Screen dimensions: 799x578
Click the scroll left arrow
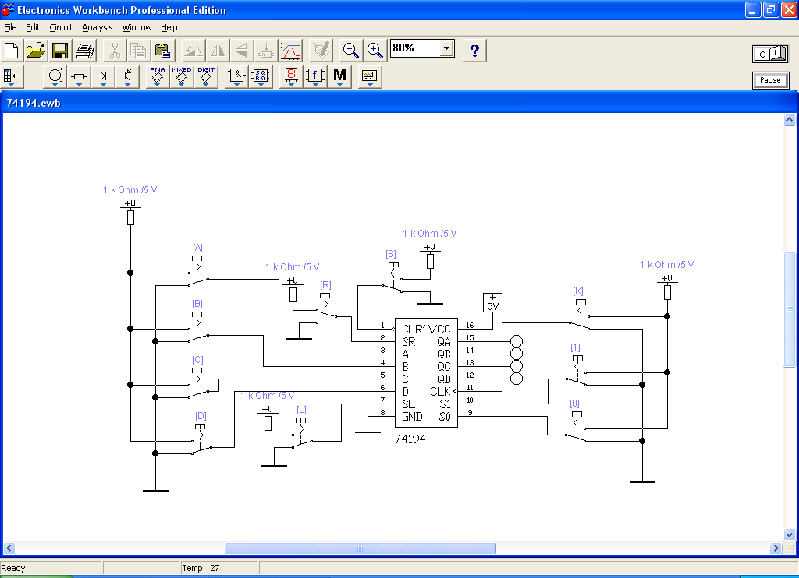(x=9, y=548)
